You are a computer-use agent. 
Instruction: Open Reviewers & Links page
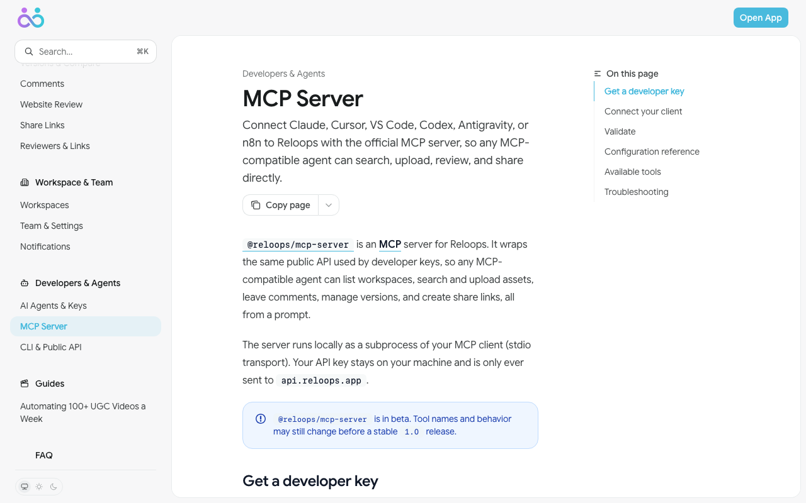point(55,146)
